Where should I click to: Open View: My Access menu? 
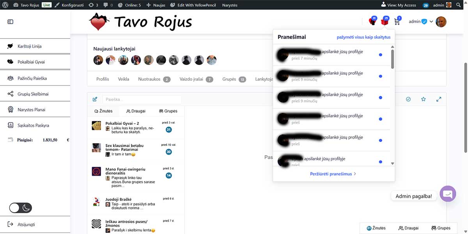[x=399, y=5]
